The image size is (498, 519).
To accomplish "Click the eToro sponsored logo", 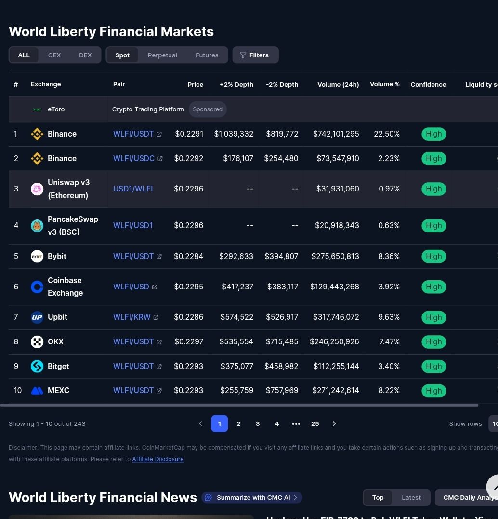I will tap(37, 109).
